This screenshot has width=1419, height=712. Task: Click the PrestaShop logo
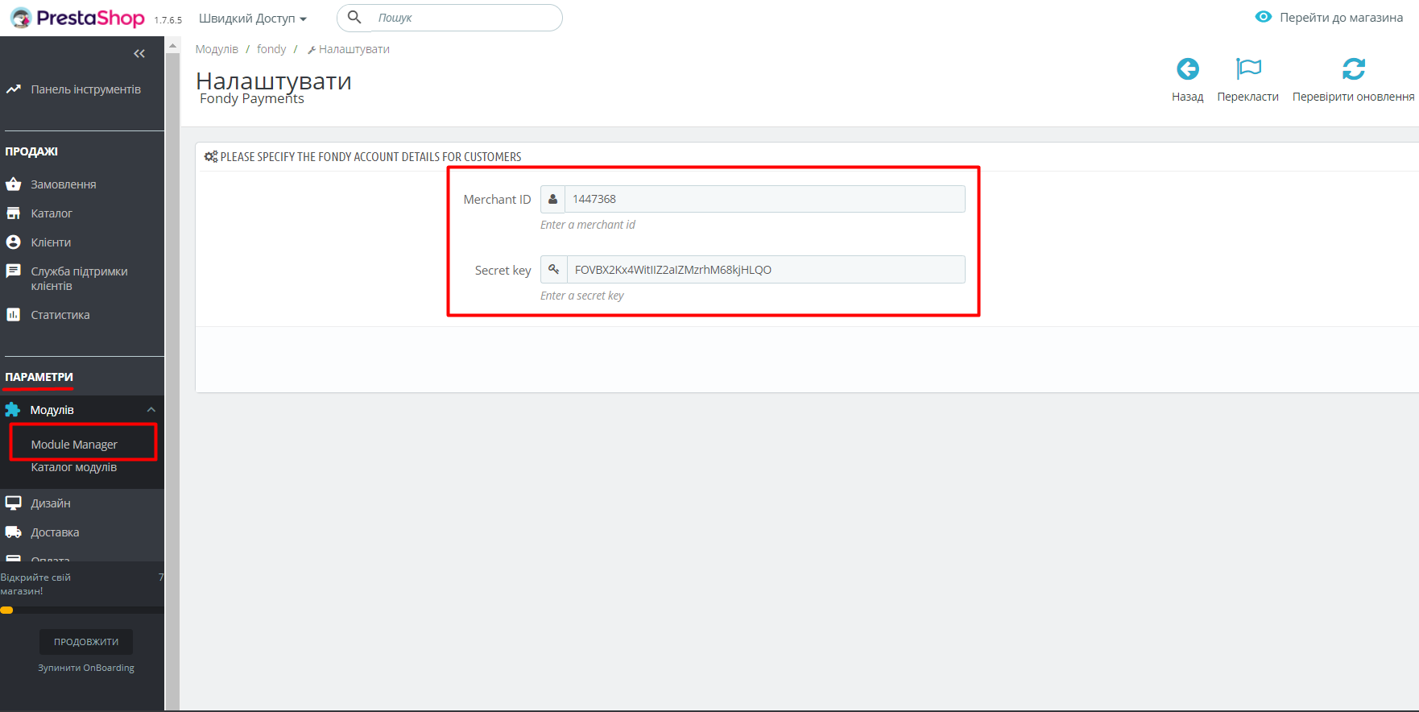point(77,18)
